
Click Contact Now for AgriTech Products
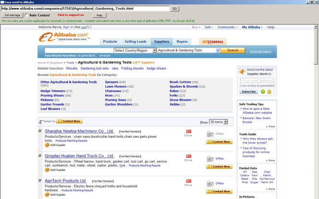pos(219,191)
